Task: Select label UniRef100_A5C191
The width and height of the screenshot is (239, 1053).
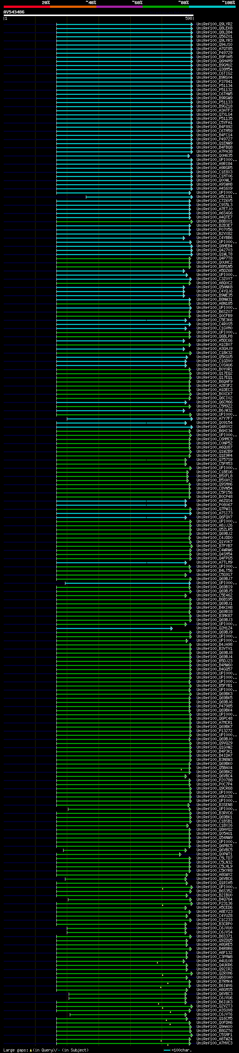Action: (x=214, y=197)
